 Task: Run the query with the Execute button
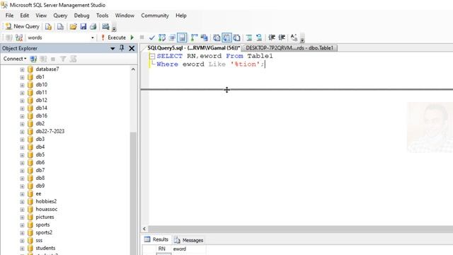click(113, 38)
